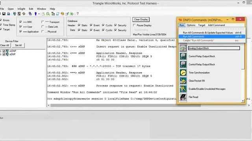The width and height of the screenshot is (252, 141).
Task: Toggle the Time Stamp checkbox
Action: [x=1, y=25]
